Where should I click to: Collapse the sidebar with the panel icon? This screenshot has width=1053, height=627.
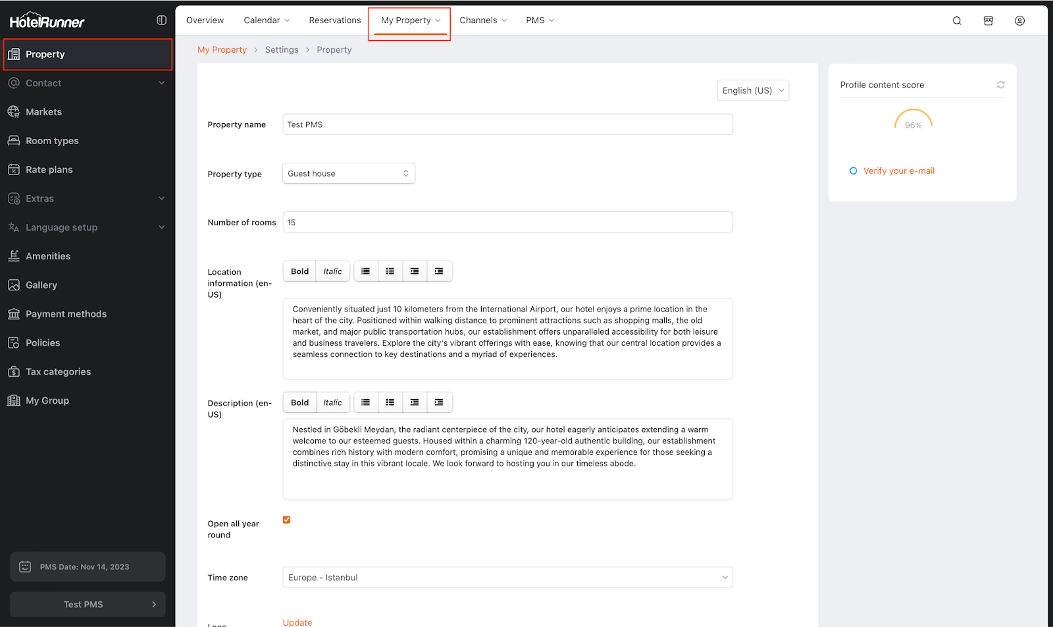click(161, 20)
